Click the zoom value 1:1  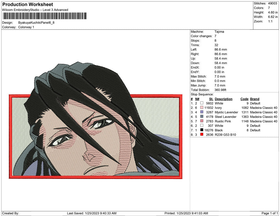pos(270,21)
